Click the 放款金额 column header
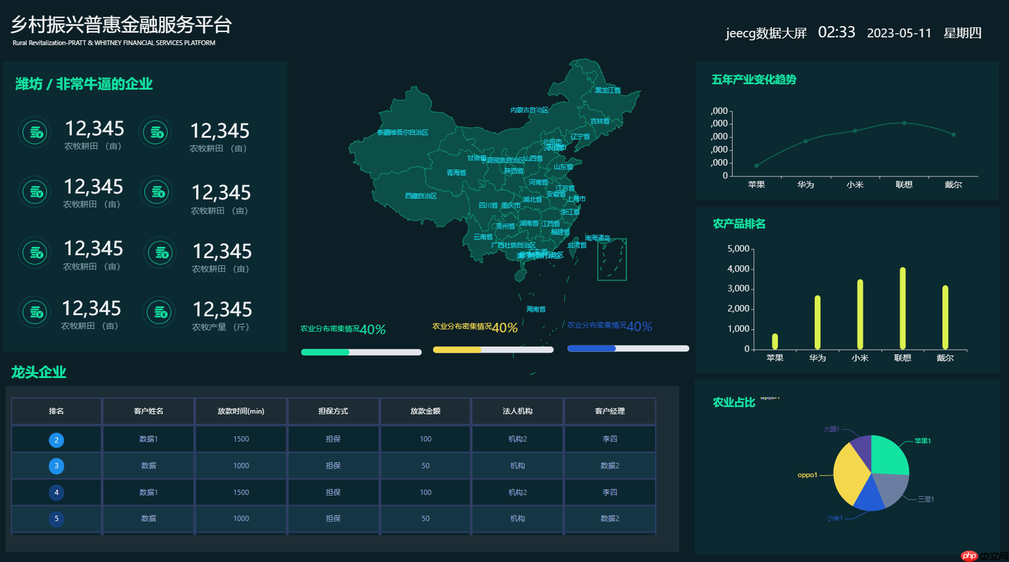 click(x=425, y=411)
